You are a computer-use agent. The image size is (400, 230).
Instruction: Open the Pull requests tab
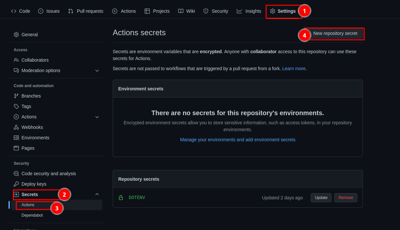pyautogui.click(x=86, y=11)
